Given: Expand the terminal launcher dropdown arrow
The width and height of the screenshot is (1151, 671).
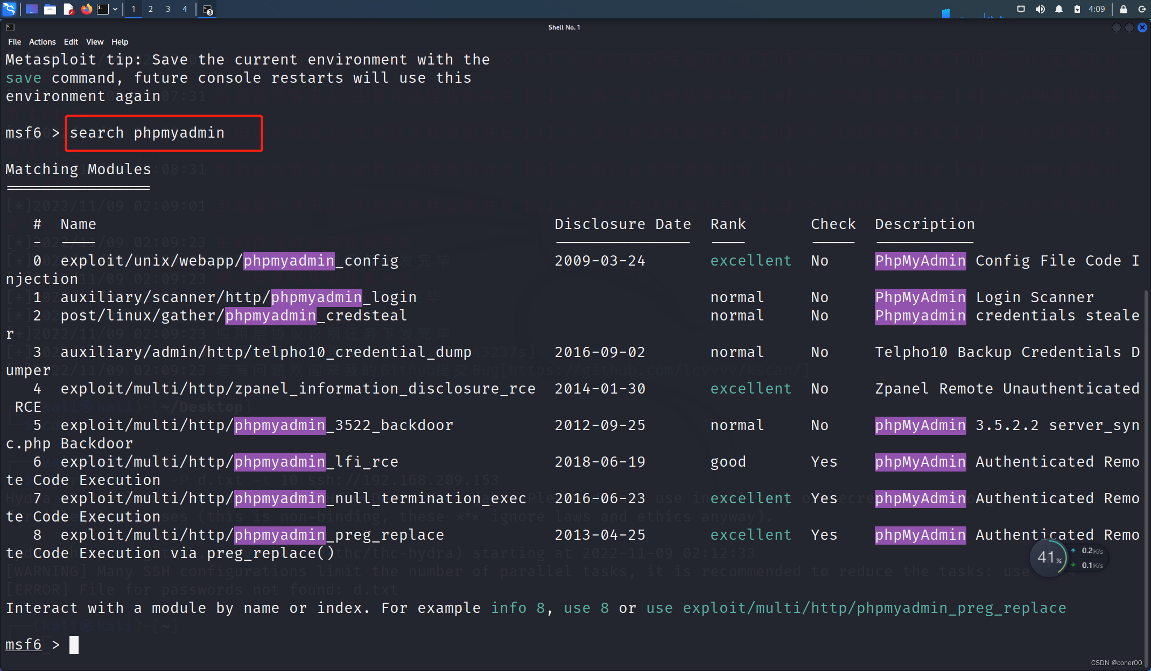Looking at the screenshot, I should click(115, 9).
